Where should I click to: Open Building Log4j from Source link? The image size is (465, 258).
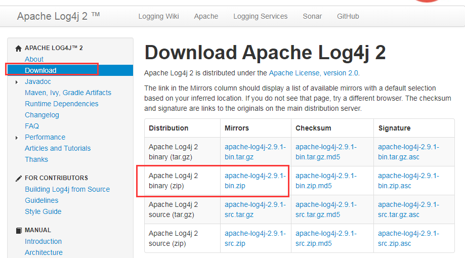[67, 190]
